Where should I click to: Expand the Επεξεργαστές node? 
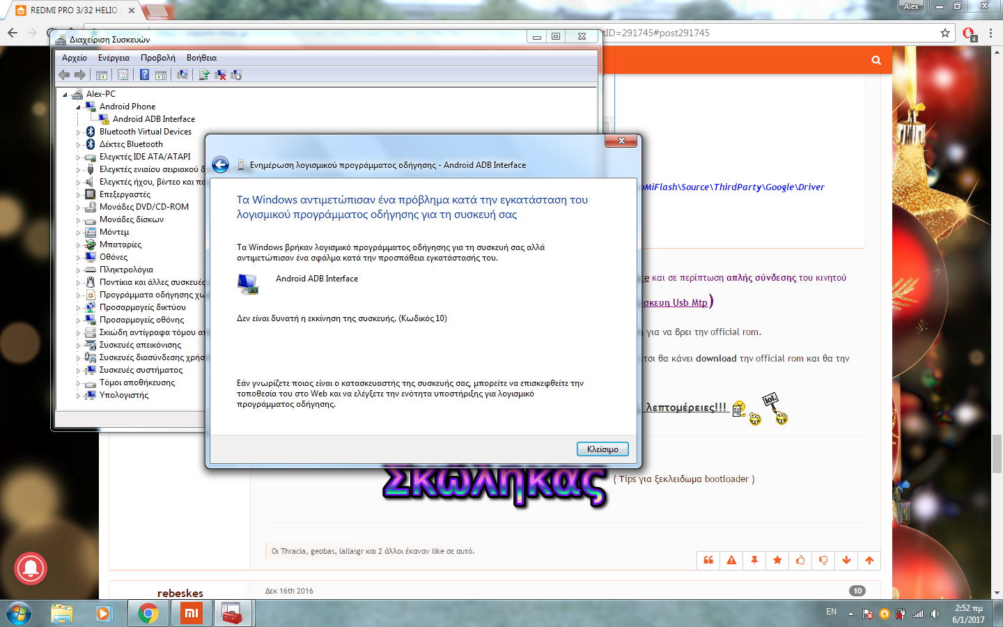click(x=79, y=195)
